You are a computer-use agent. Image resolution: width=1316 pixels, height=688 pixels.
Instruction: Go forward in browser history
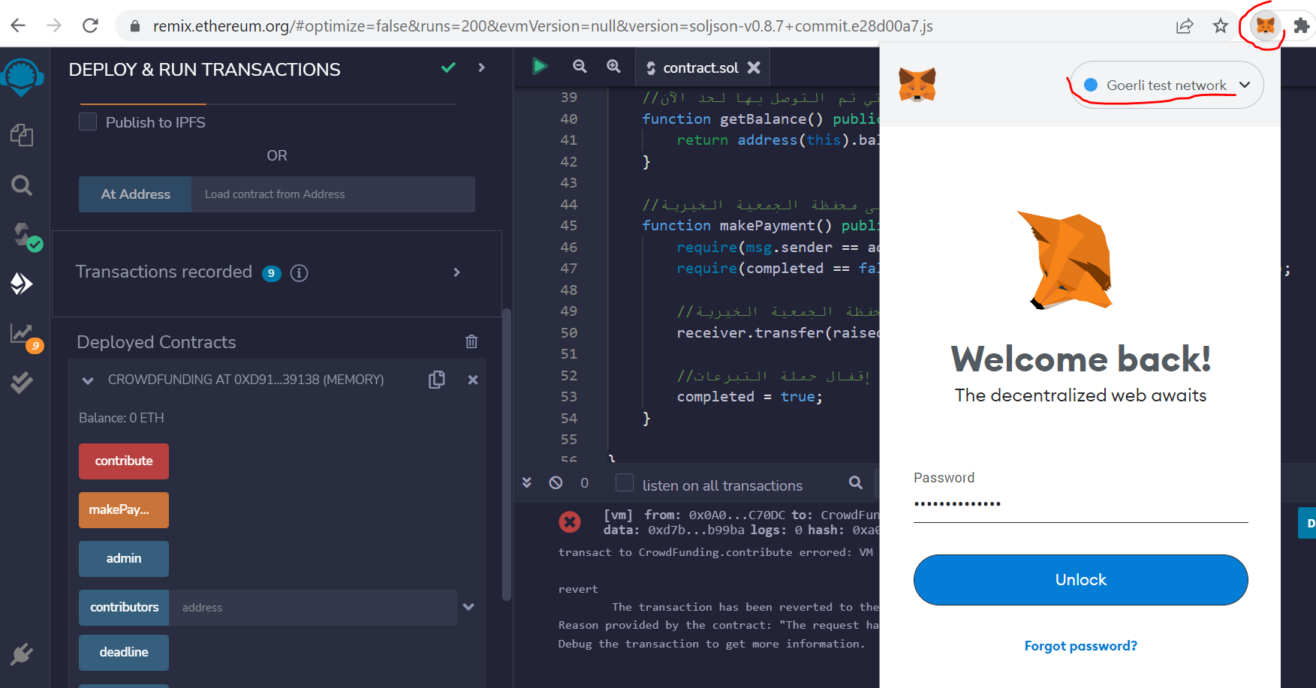click(x=54, y=26)
